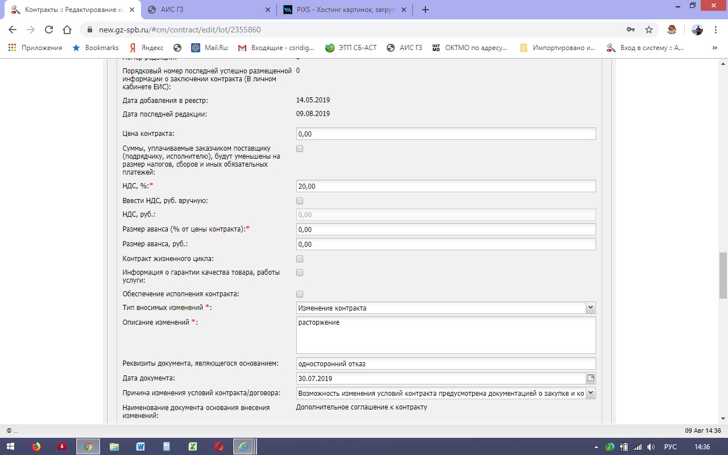Viewport: 728px width, 455px height.
Task: Open File Explorer from the taskbar
Action: pyautogui.click(x=114, y=446)
